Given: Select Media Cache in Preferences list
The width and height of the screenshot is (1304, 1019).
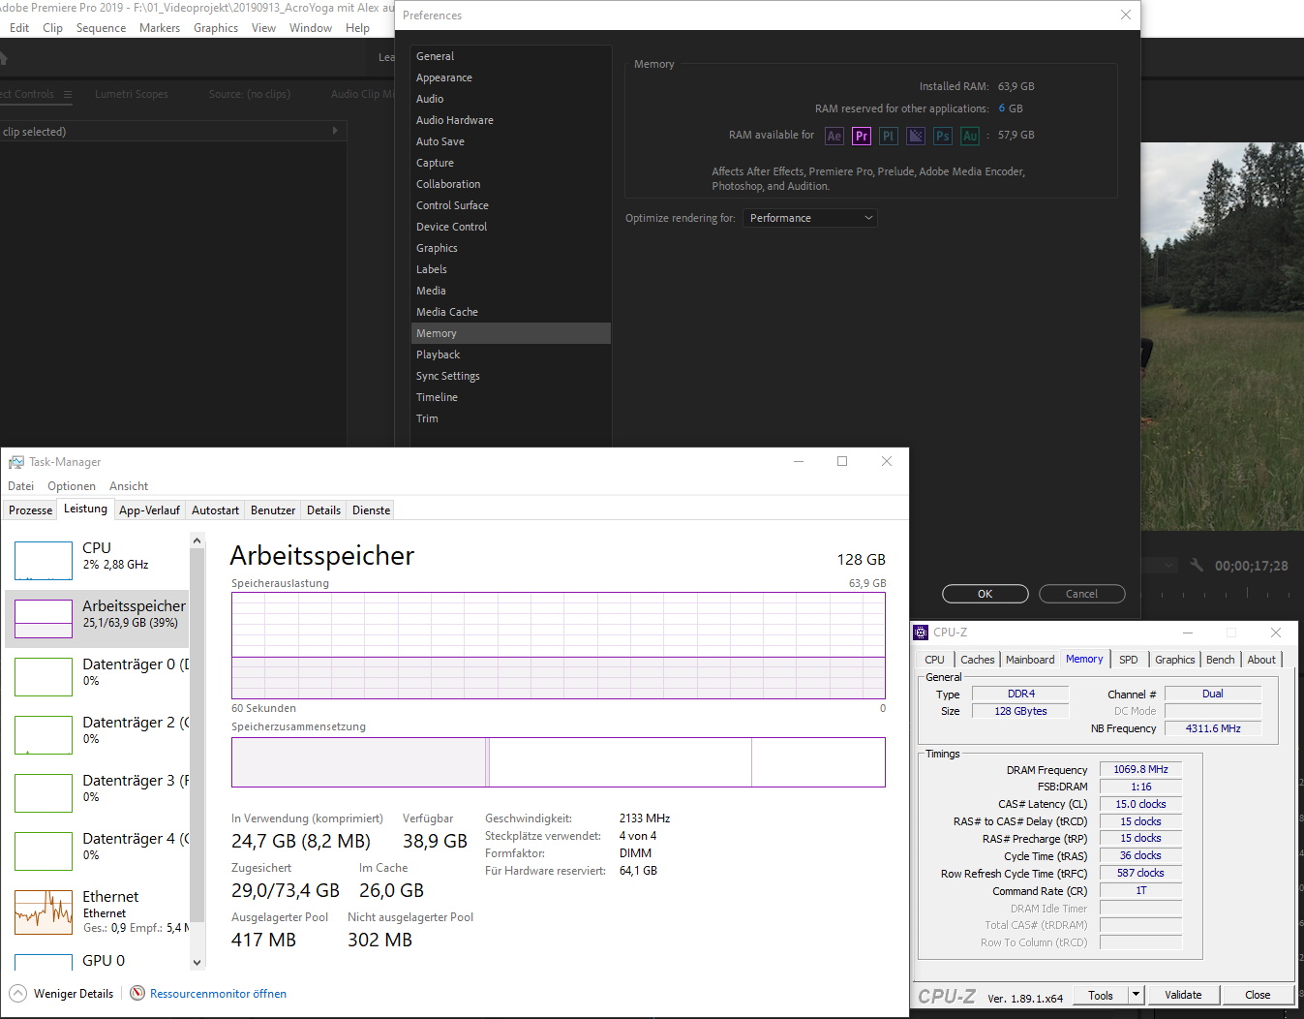Looking at the screenshot, I should [511, 312].
